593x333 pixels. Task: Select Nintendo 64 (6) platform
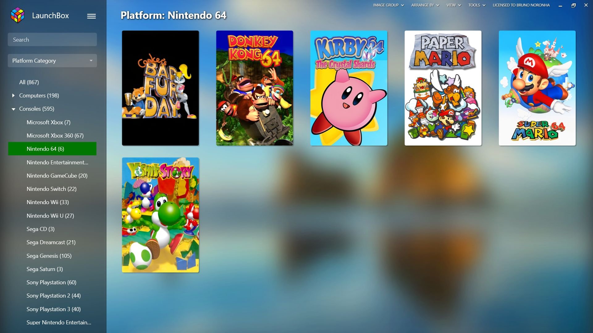[x=52, y=149]
